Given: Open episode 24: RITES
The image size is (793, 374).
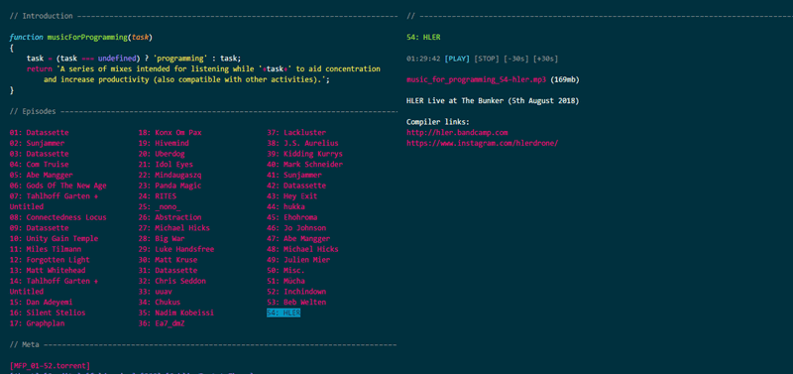Looking at the screenshot, I should pyautogui.click(x=158, y=196).
